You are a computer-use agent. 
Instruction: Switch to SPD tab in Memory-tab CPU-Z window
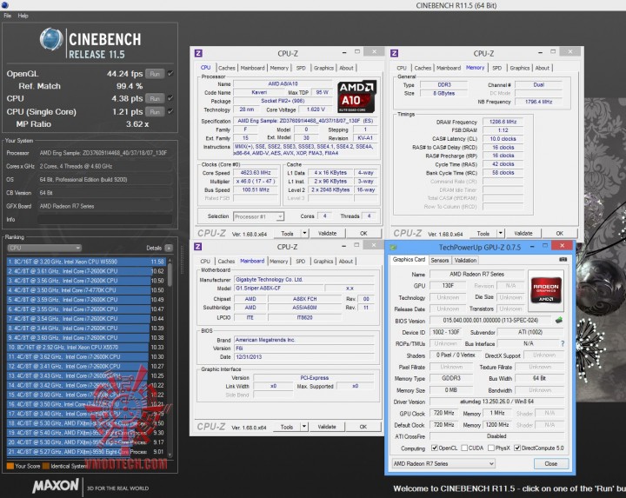pos(497,68)
